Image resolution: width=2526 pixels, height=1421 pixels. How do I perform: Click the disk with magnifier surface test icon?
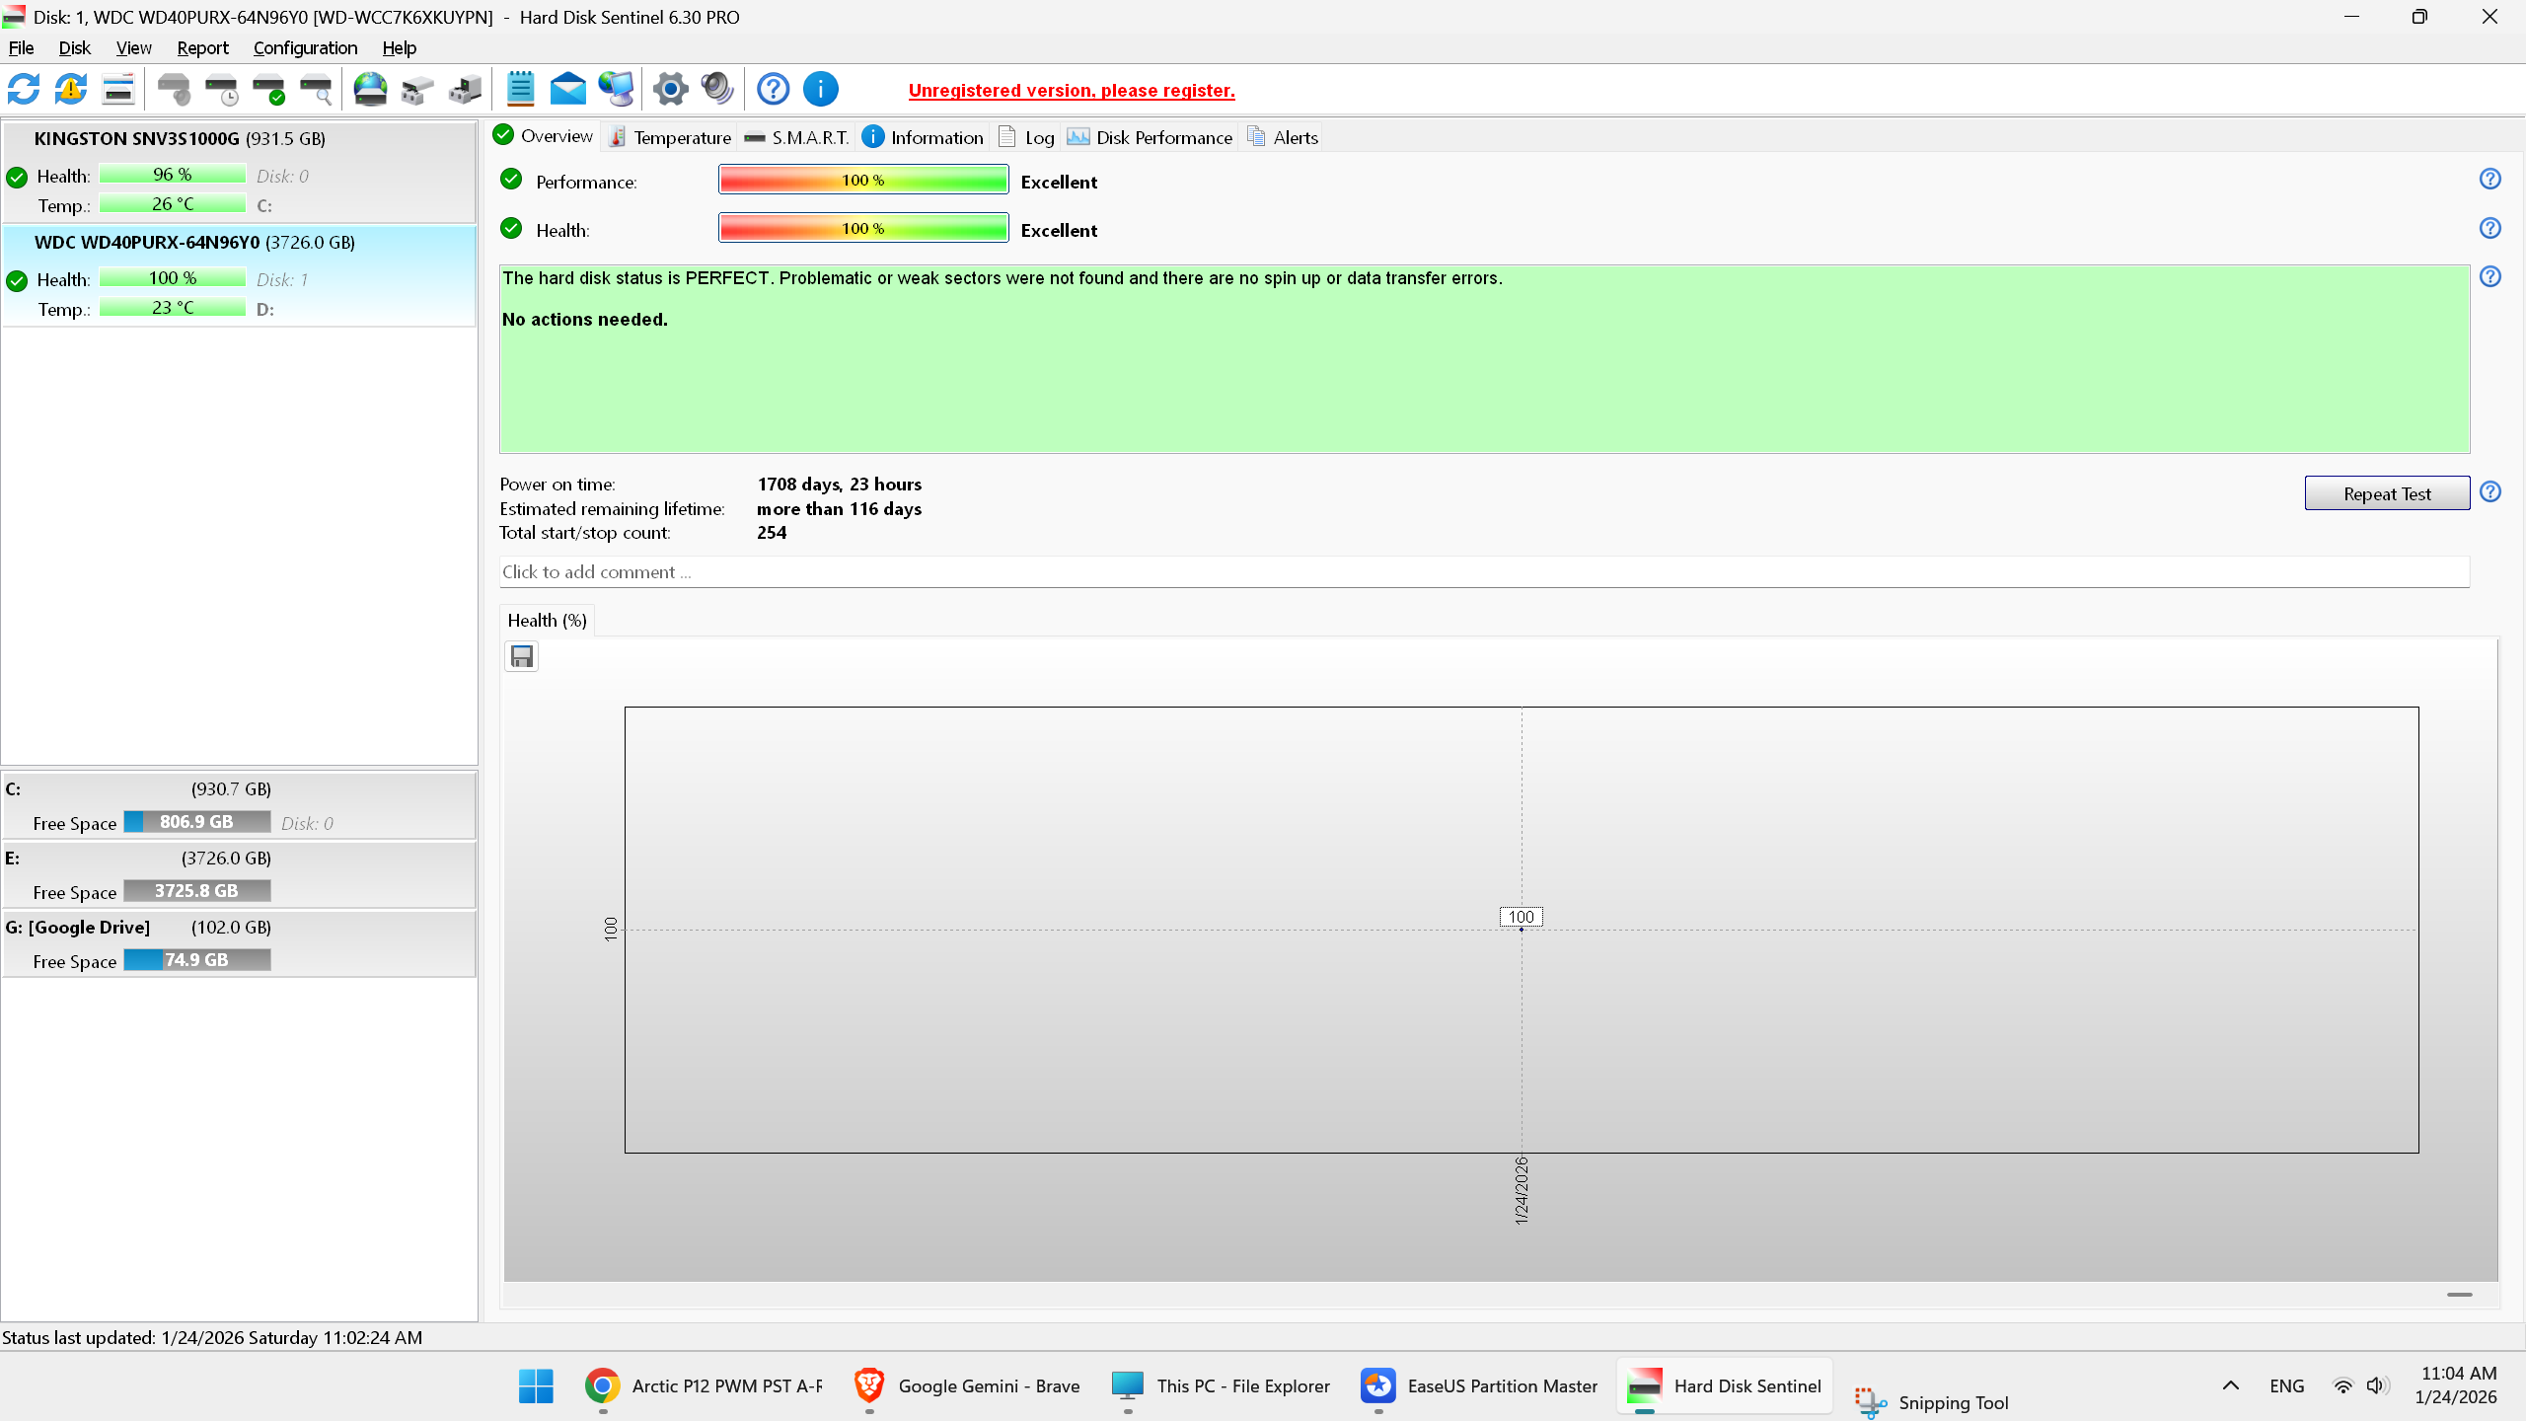point(316,90)
